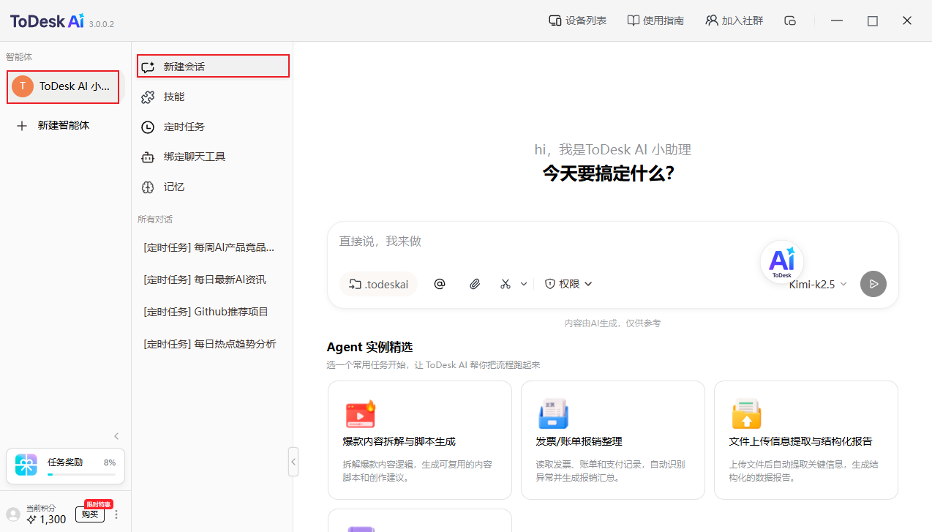Open 定时任务 scheduled tasks
932x532 pixels.
point(214,127)
